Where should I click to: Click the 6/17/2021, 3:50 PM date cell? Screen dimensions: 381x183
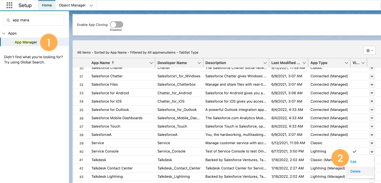click(287, 151)
